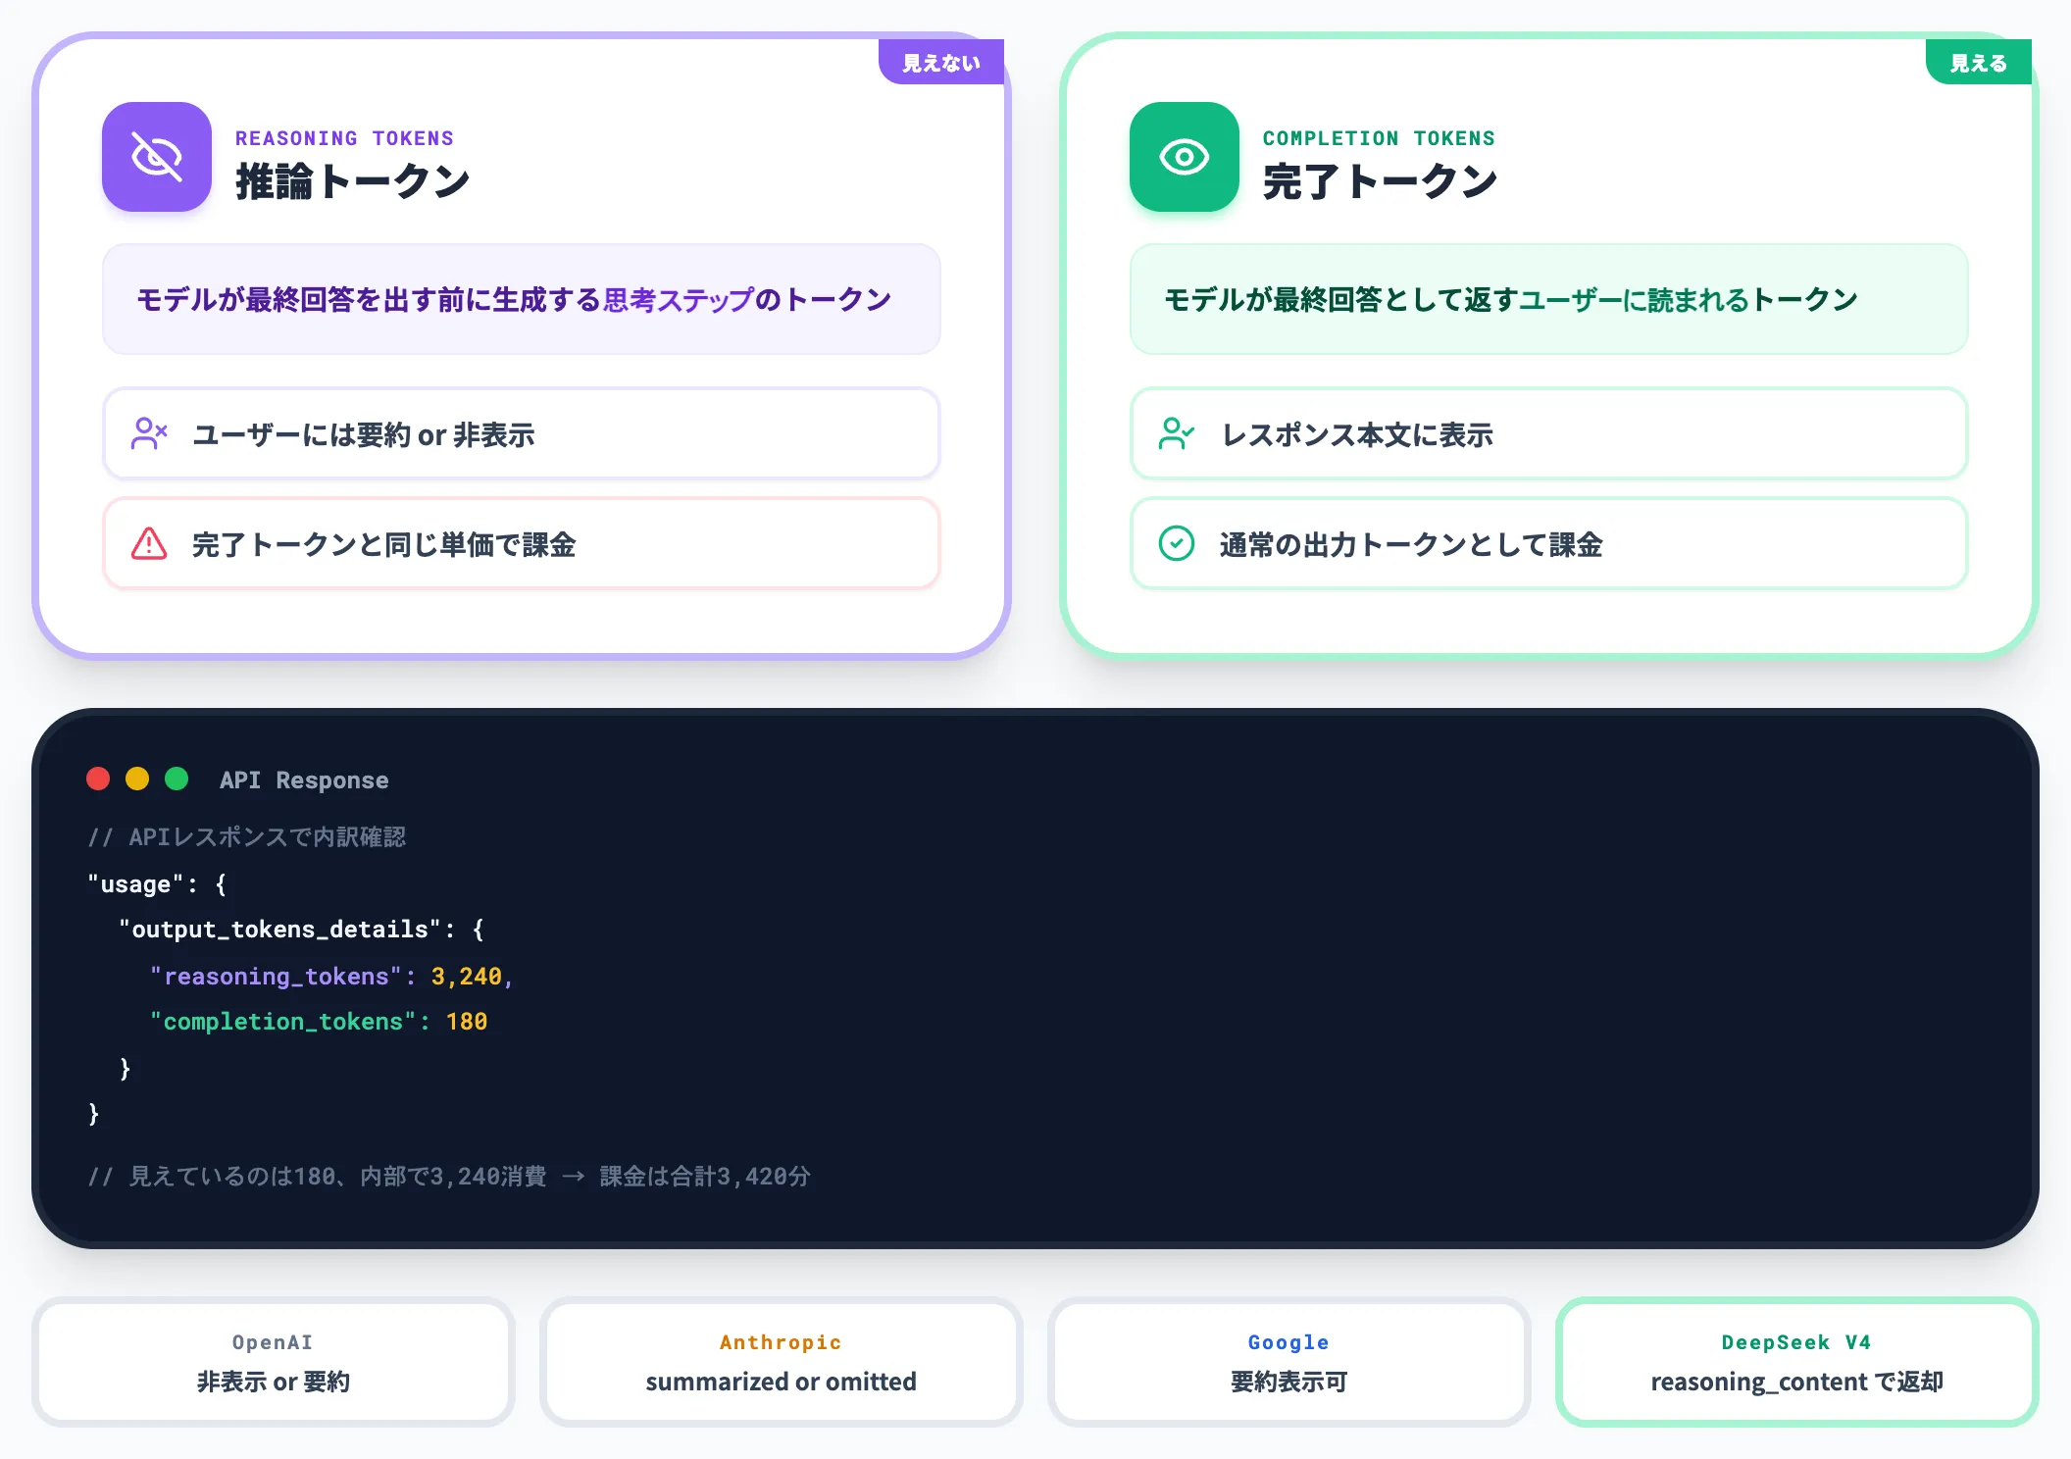The image size is (2071, 1459).
Task: Click the "usage" code line
Action: (157, 883)
